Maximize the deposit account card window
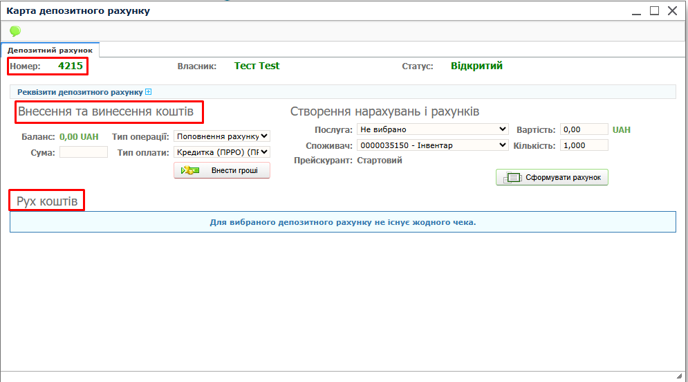The image size is (688, 382). [x=654, y=10]
